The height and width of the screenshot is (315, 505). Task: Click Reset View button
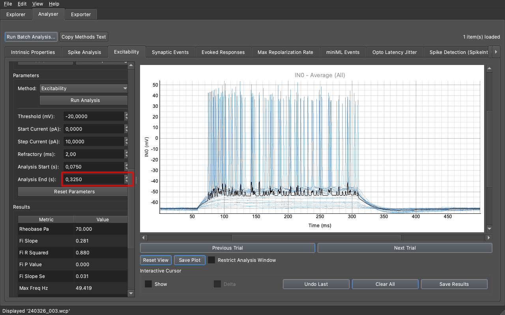[156, 260]
